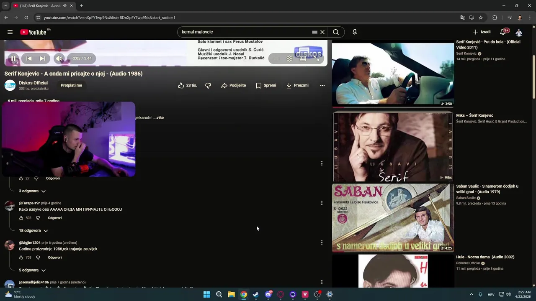Bookmark this page star icon
The width and height of the screenshot is (536, 301).
click(481, 18)
